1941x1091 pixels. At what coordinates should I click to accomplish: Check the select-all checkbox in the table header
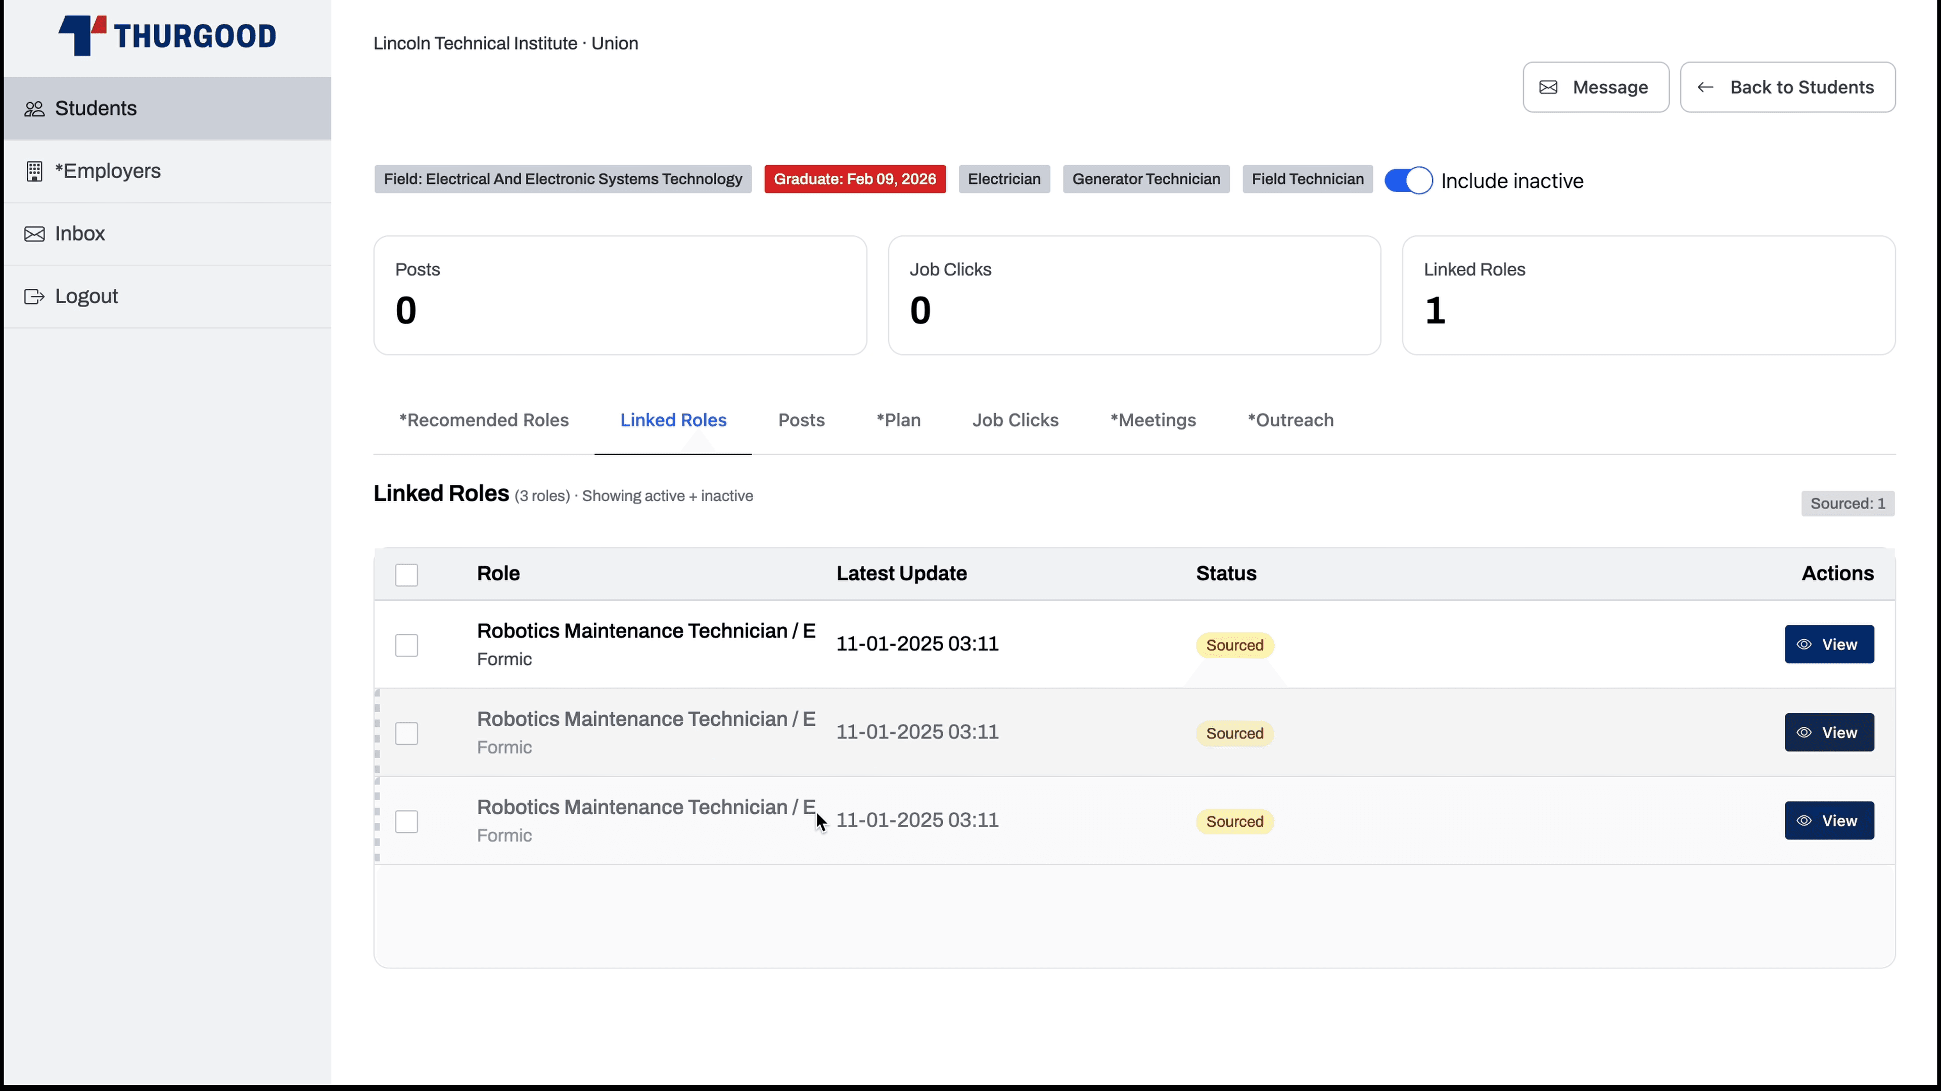pos(406,574)
